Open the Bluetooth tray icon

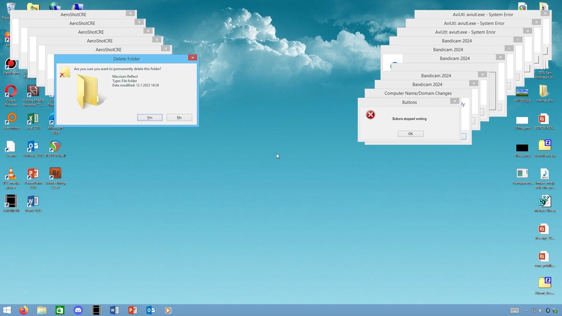coord(548,310)
